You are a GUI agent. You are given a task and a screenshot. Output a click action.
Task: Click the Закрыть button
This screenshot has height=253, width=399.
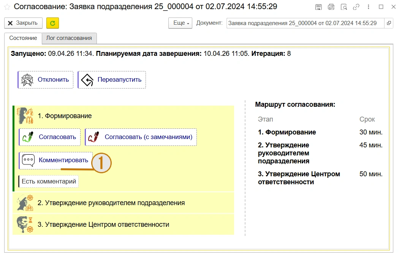click(23, 23)
